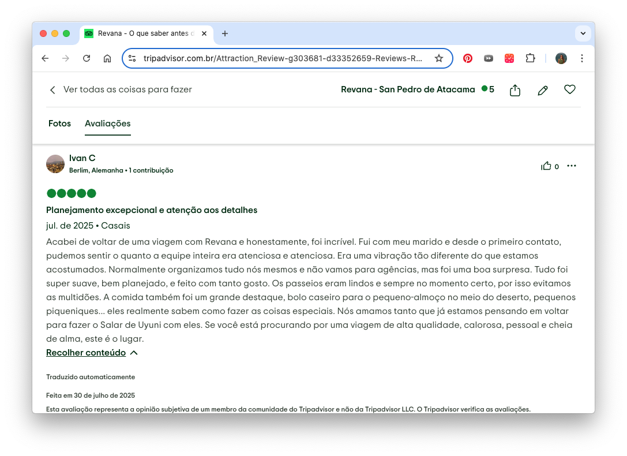The image size is (627, 456).
Task: Like Ivan C's review with thumbs-up
Action: point(546,166)
